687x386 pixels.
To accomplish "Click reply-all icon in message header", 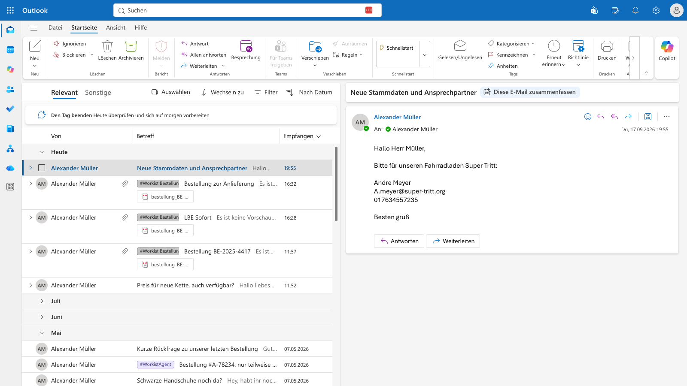I will [614, 117].
